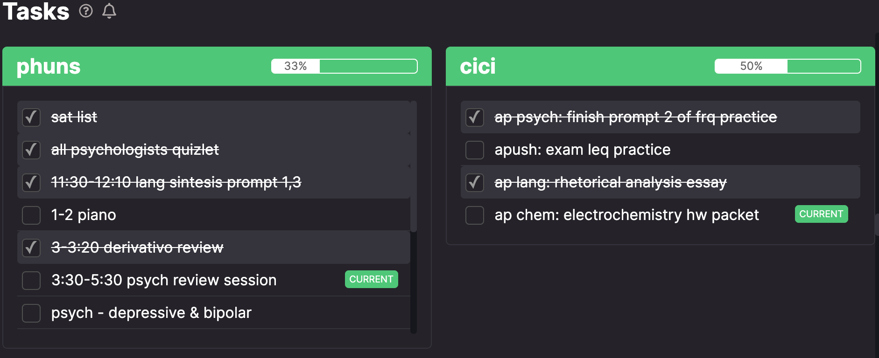Mark psych review session as done

click(x=31, y=280)
